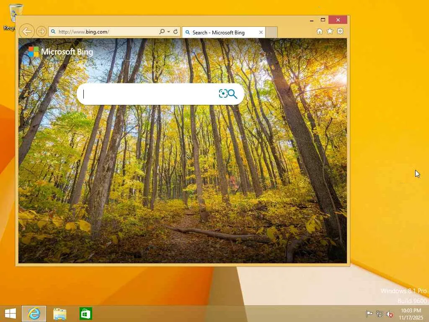Click the Internet Explorer taskbar icon

click(34, 314)
